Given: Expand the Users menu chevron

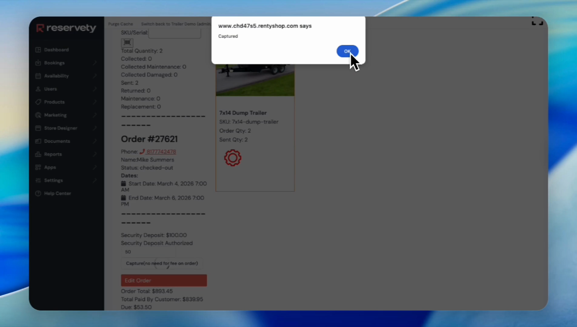Looking at the screenshot, I should click(x=95, y=89).
